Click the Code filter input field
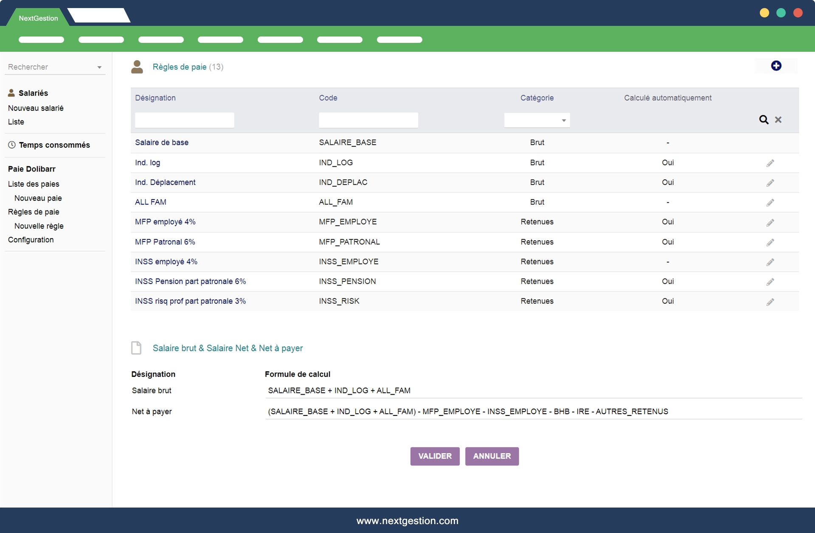Screen dimensions: 815x533 point(368,120)
